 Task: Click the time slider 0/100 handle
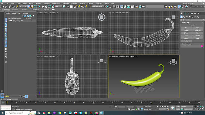pyautogui.click(x=9, y=100)
